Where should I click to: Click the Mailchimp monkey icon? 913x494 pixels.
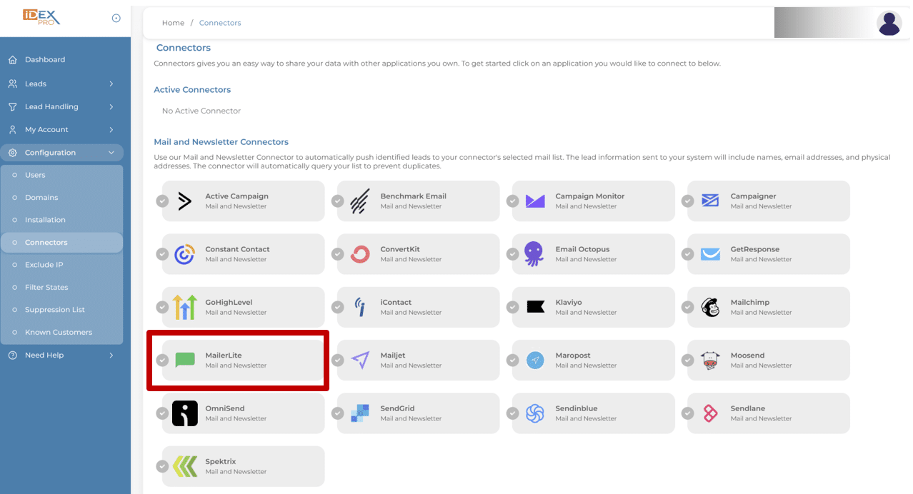(710, 307)
